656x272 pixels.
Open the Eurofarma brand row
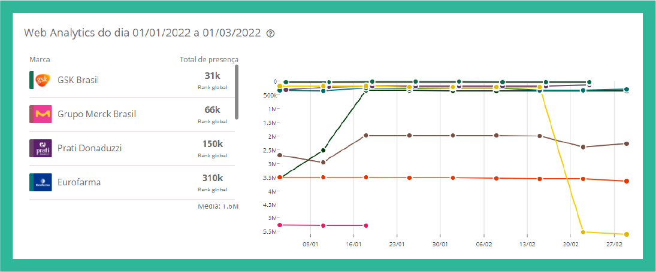79,182
